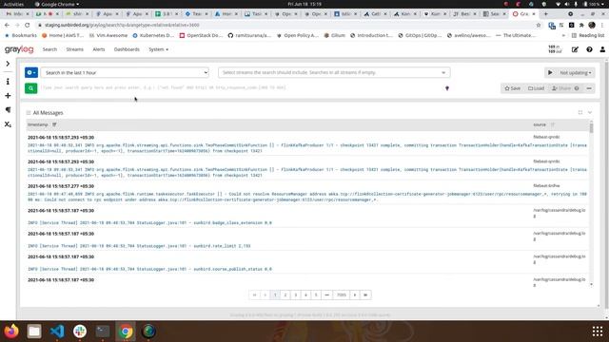Image resolution: width=609 pixels, height=342 pixels.
Task: Open the 'Kubernetes D...' bookmark
Action: pos(153,35)
